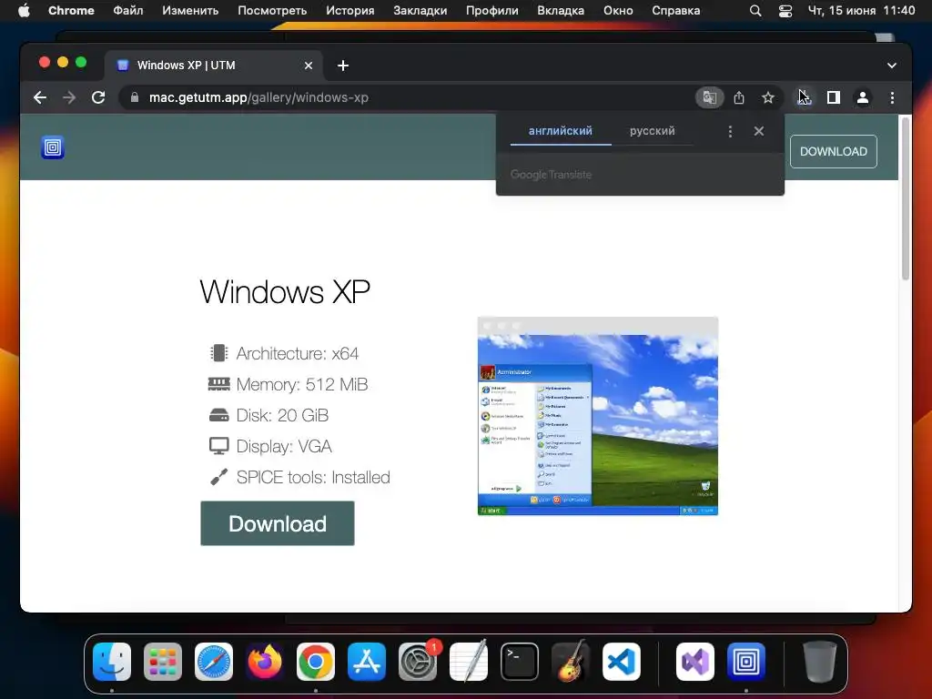932x699 pixels.
Task: Open the Google Translate icon in address bar
Action: pos(709,97)
